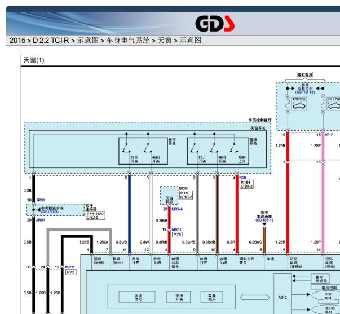
Task: Select 'D 2.2 TCI-R' in the breadcrumb
Action: pyautogui.click(x=51, y=41)
